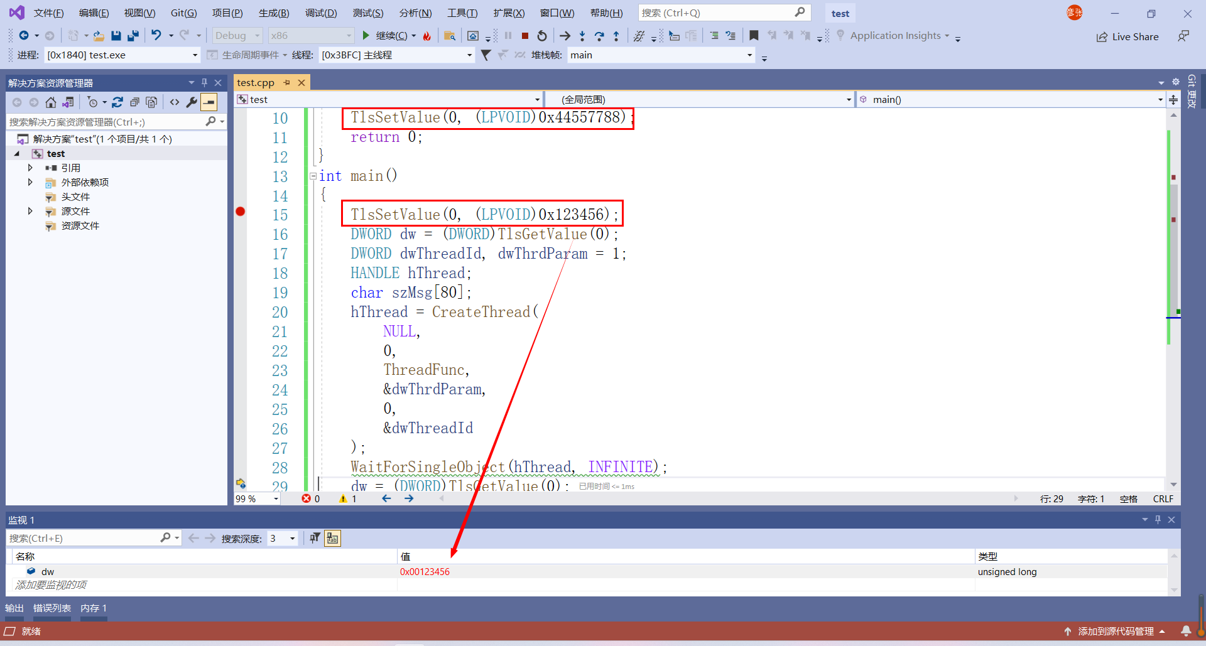Click the bookmark toggle icon in toolbar
The image size is (1206, 646).
(754, 36)
